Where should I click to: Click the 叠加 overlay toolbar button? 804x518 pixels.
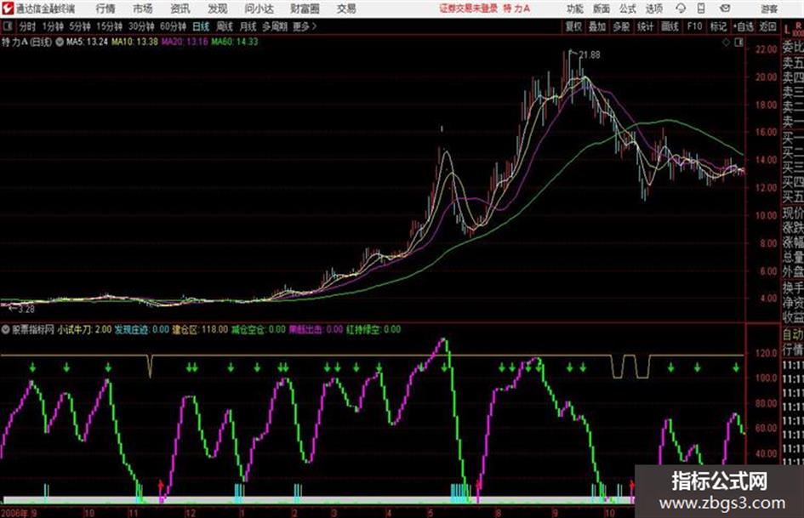point(597,26)
